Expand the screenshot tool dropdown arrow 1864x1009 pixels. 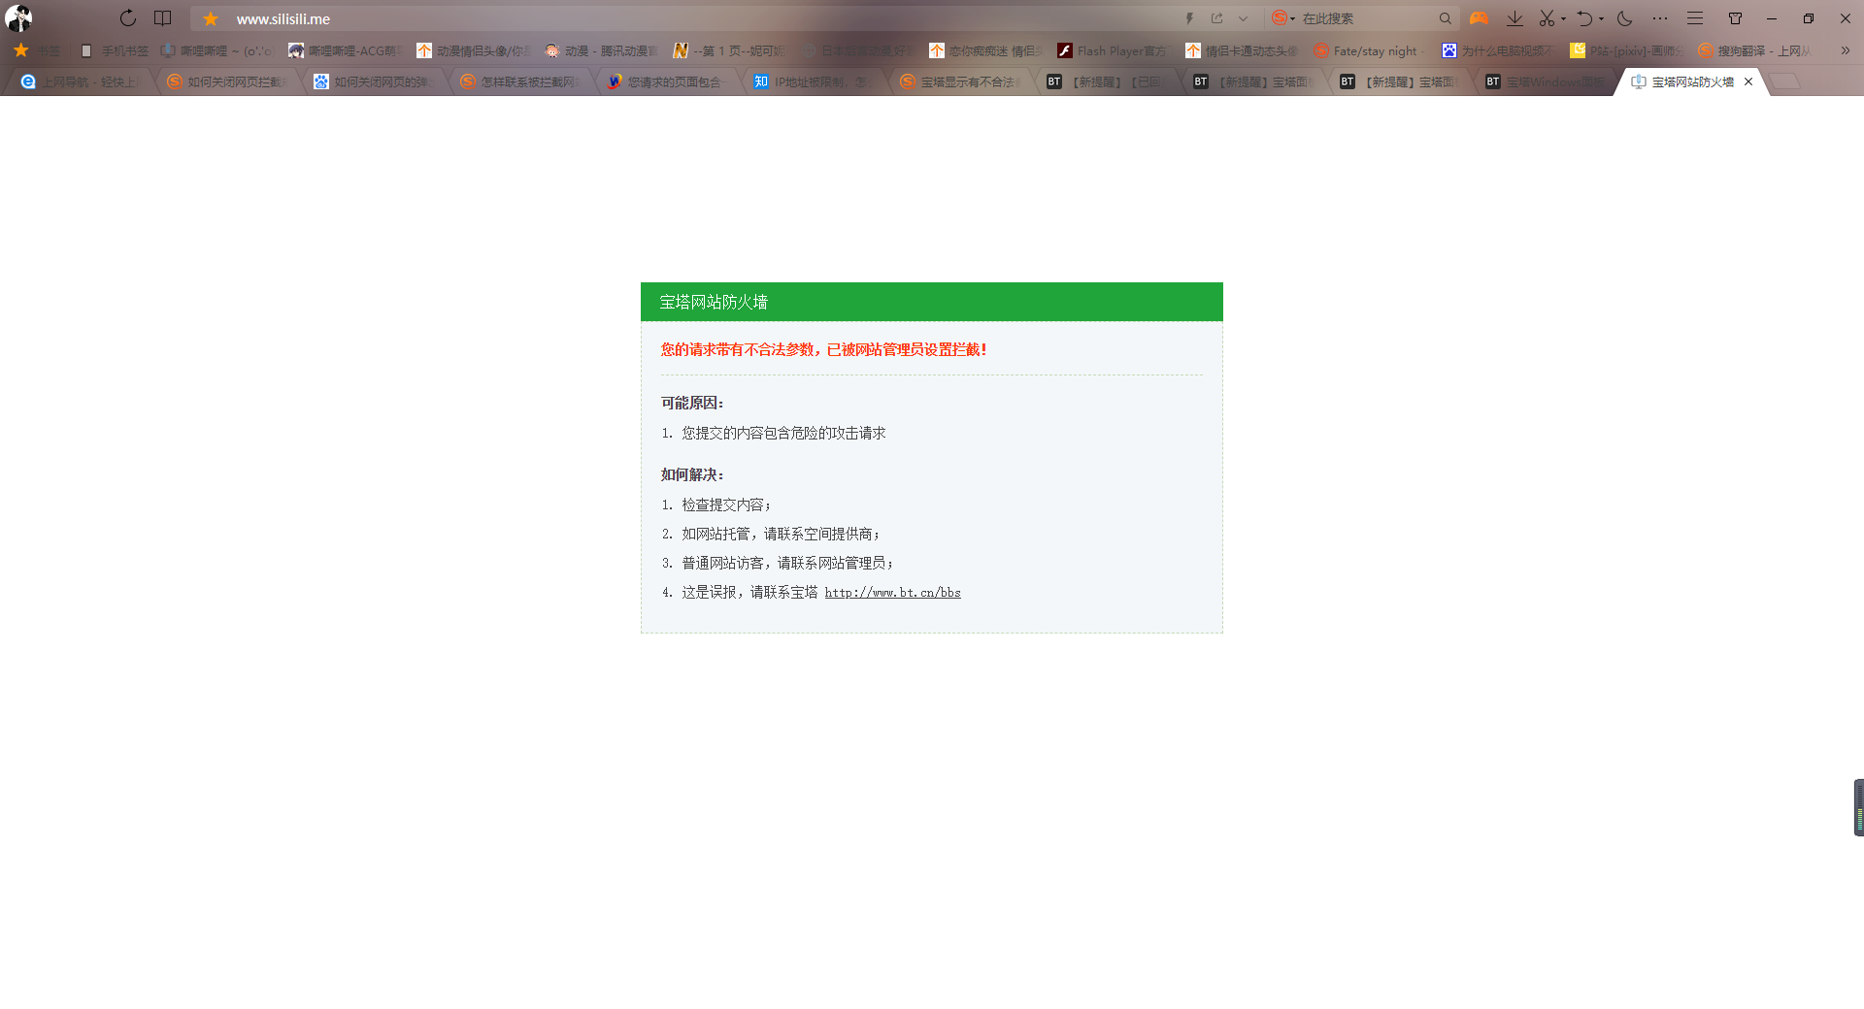(1563, 18)
